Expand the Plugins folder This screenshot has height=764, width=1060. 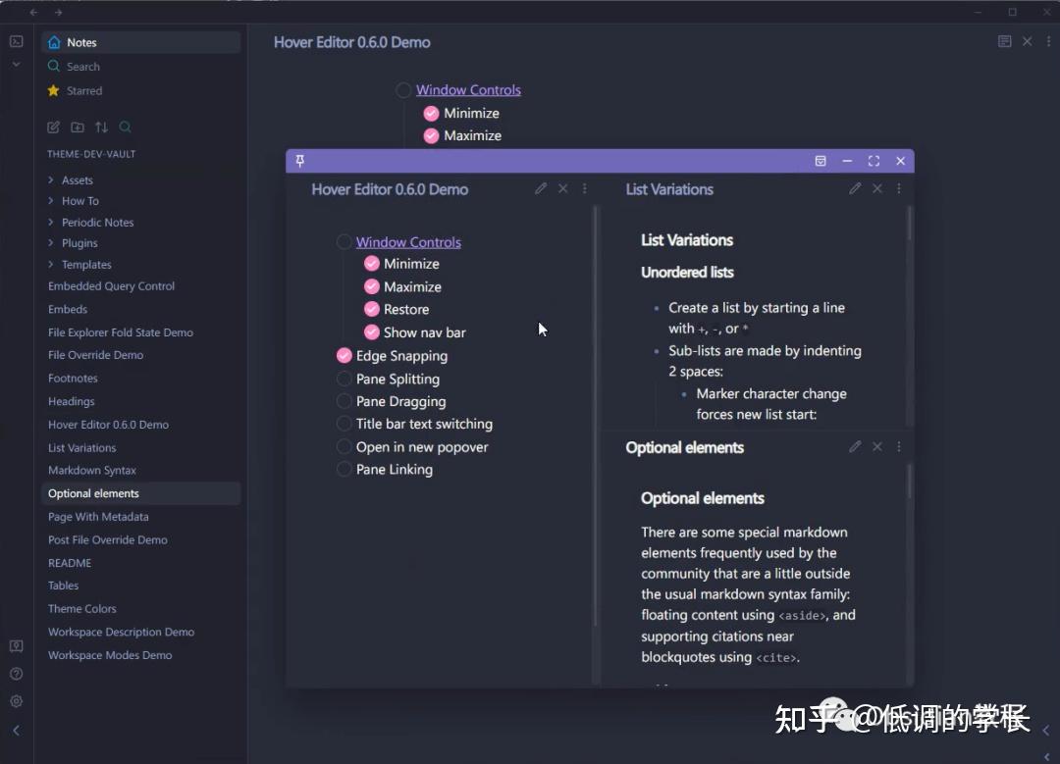point(51,242)
